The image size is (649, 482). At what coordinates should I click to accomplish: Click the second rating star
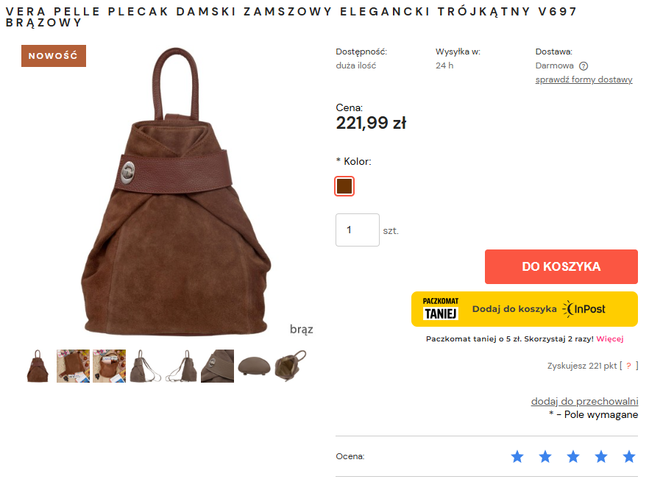pyautogui.click(x=545, y=456)
